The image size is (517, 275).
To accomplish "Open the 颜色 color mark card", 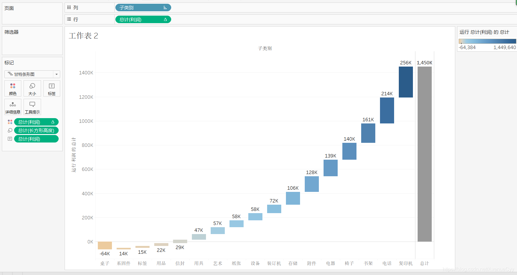I will (x=13, y=88).
